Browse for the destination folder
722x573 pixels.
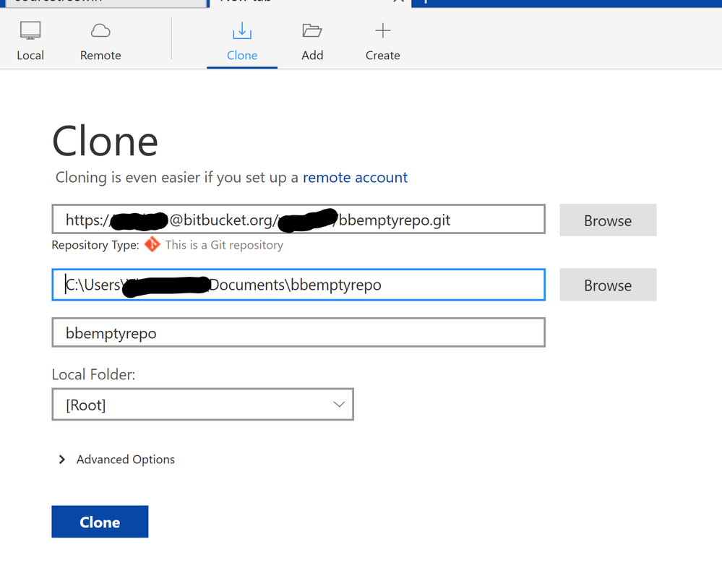pos(608,285)
